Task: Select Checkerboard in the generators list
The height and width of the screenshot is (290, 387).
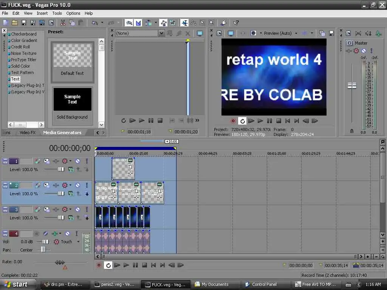Action: coord(24,34)
